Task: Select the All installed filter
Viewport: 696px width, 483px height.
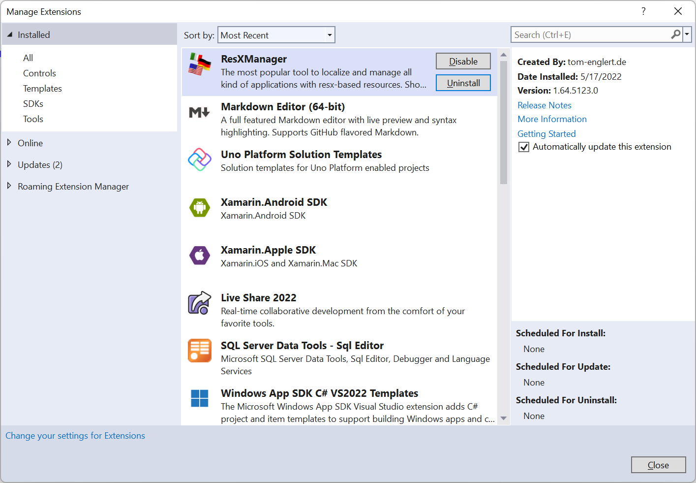Action: 28,58
